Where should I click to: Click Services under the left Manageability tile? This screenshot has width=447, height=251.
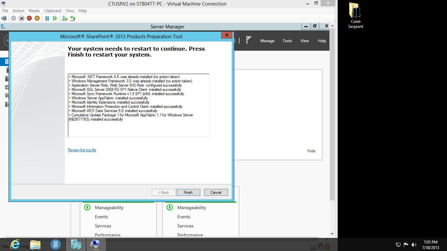[x=103, y=226]
